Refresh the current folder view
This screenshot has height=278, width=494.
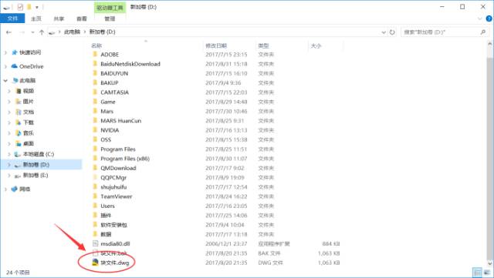tap(392, 32)
